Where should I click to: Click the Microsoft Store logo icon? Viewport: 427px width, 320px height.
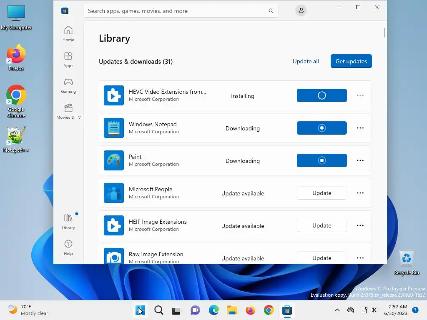(x=65, y=10)
